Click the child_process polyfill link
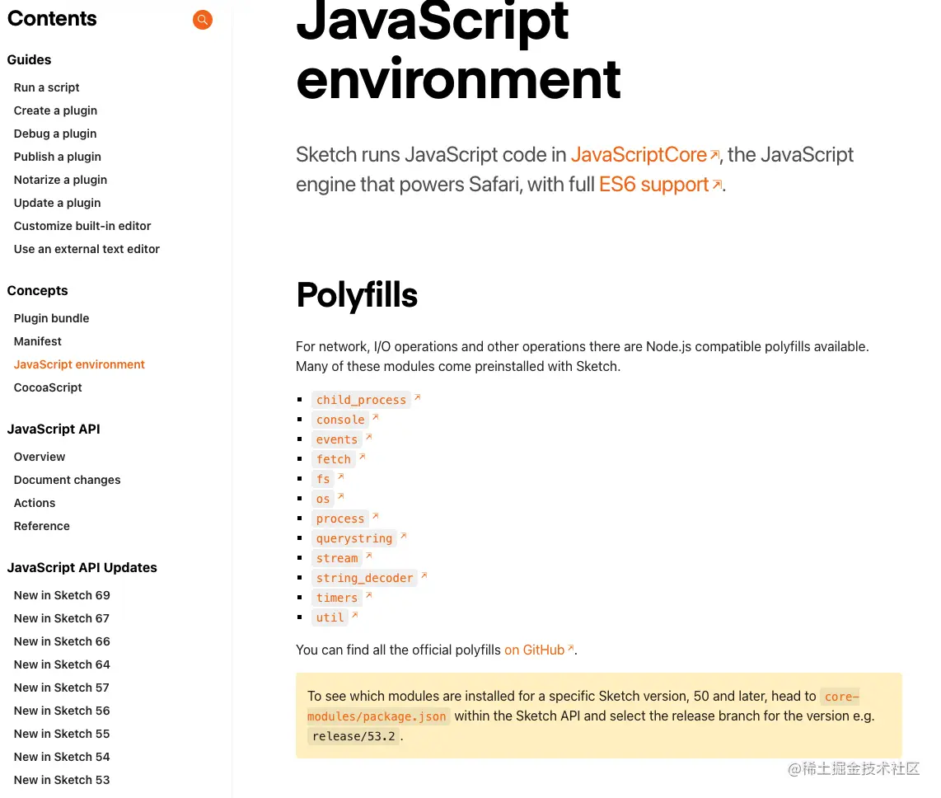 point(361,400)
